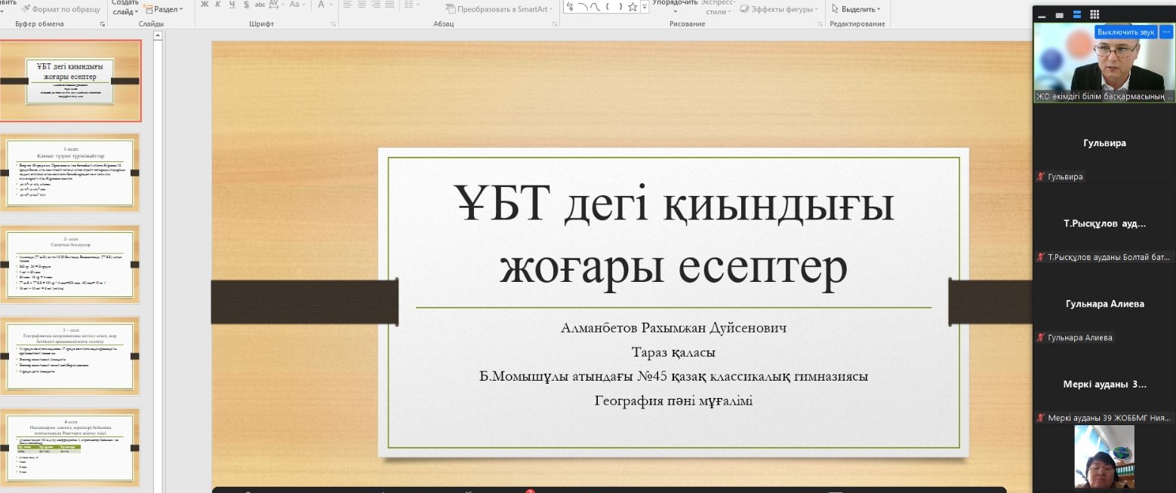The width and height of the screenshot is (1176, 493).
Task: Toggle text shadow (S) in the Шрифт group
Action: [245, 5]
